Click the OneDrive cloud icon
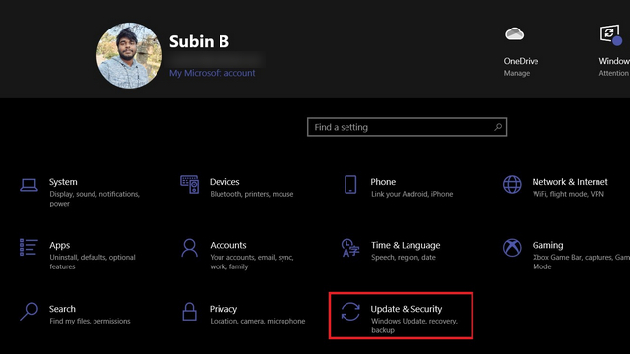The width and height of the screenshot is (630, 354). (x=514, y=33)
